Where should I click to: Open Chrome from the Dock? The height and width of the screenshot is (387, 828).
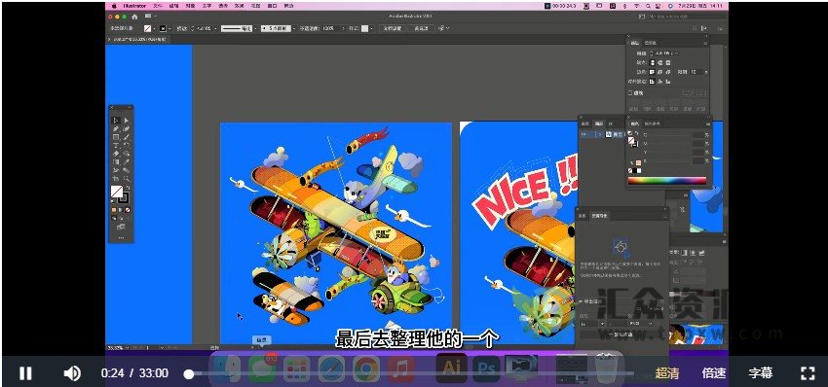365,369
